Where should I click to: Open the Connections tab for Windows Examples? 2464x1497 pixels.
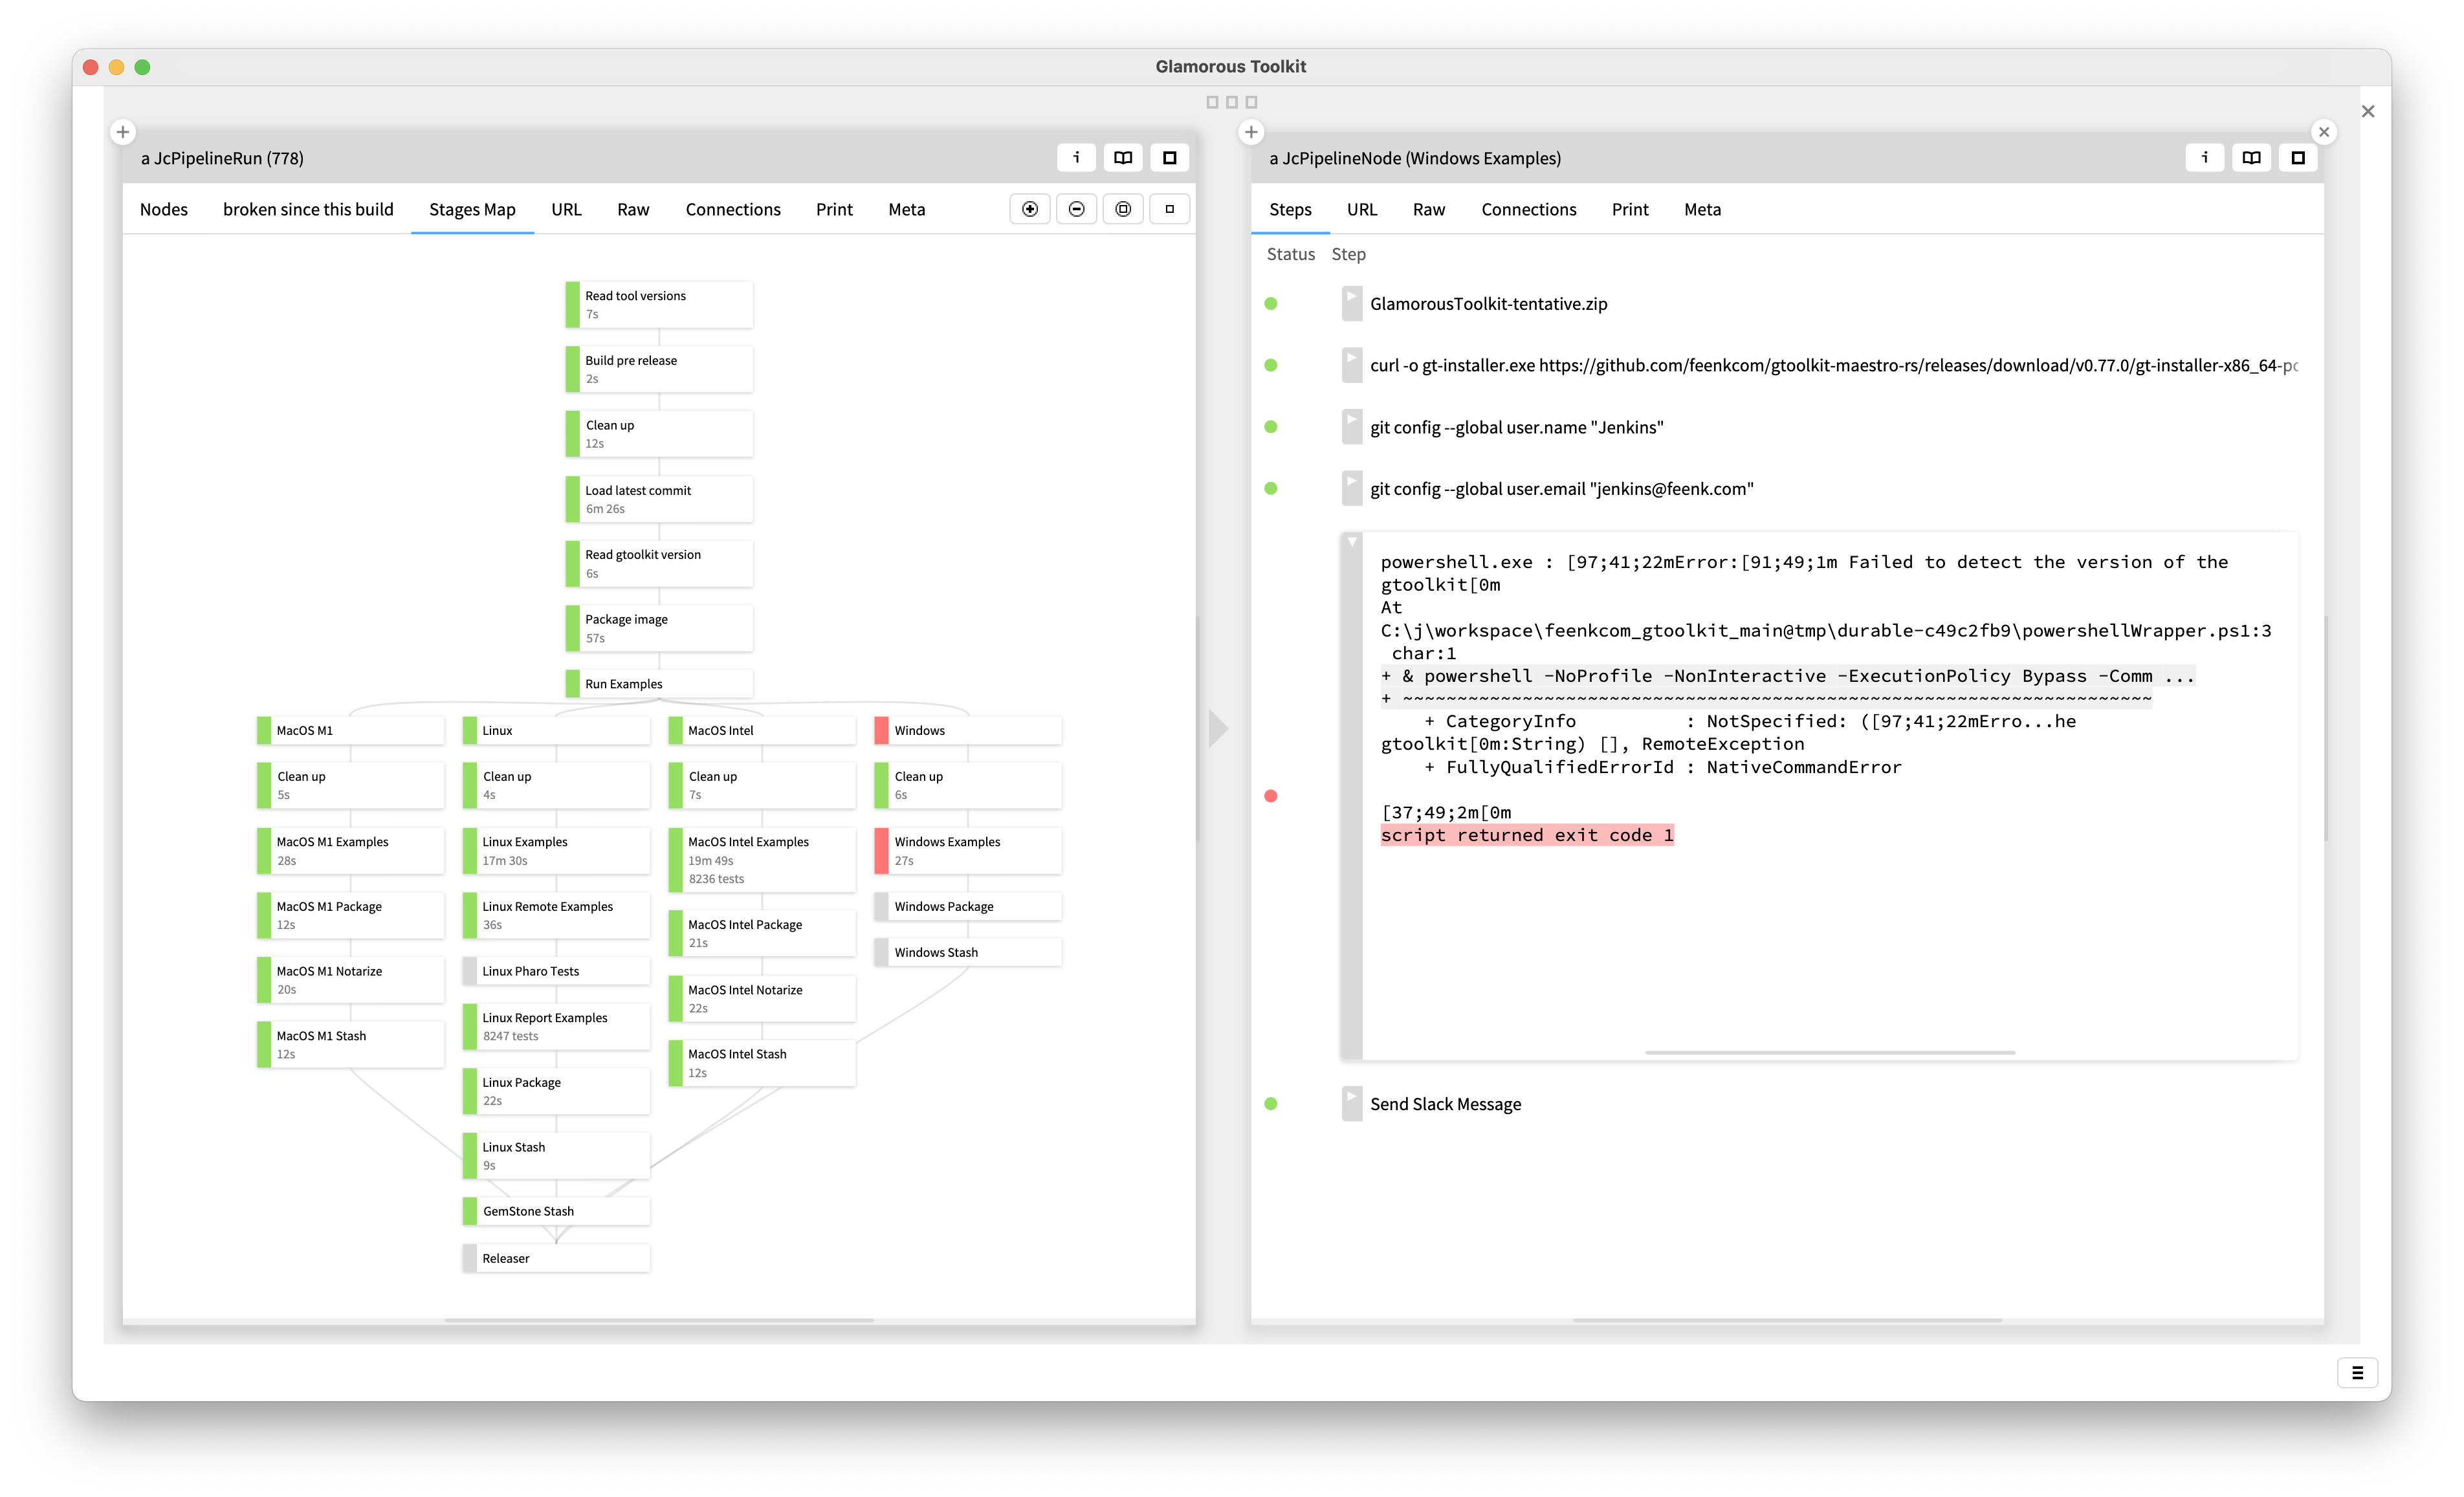coord(1528,209)
